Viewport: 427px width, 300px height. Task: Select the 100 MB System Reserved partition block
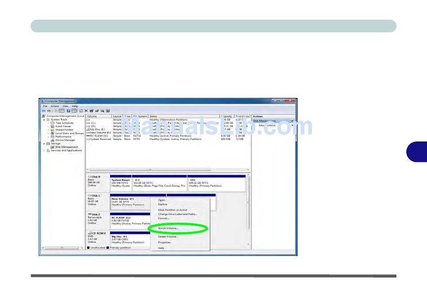(x=120, y=183)
